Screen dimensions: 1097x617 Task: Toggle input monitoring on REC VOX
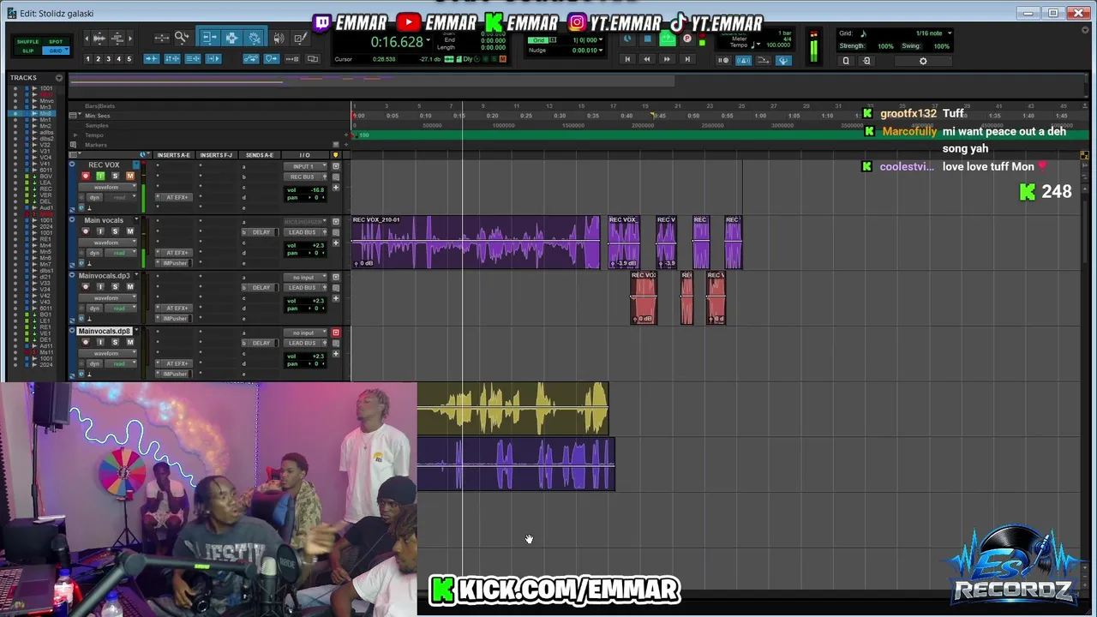click(99, 177)
